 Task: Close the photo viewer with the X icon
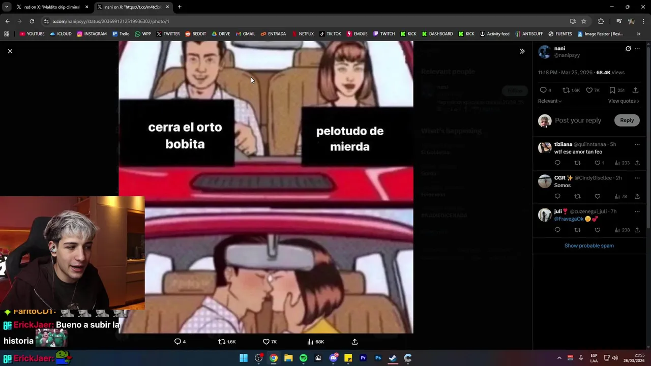(x=10, y=51)
